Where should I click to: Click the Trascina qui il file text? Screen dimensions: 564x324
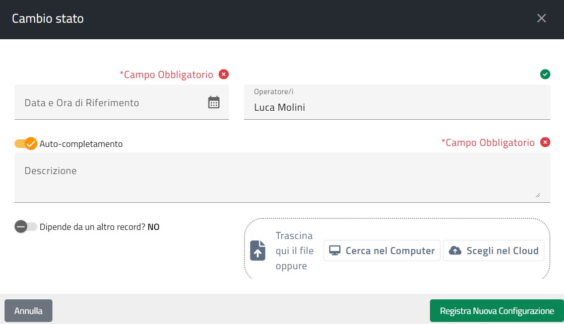295,251
